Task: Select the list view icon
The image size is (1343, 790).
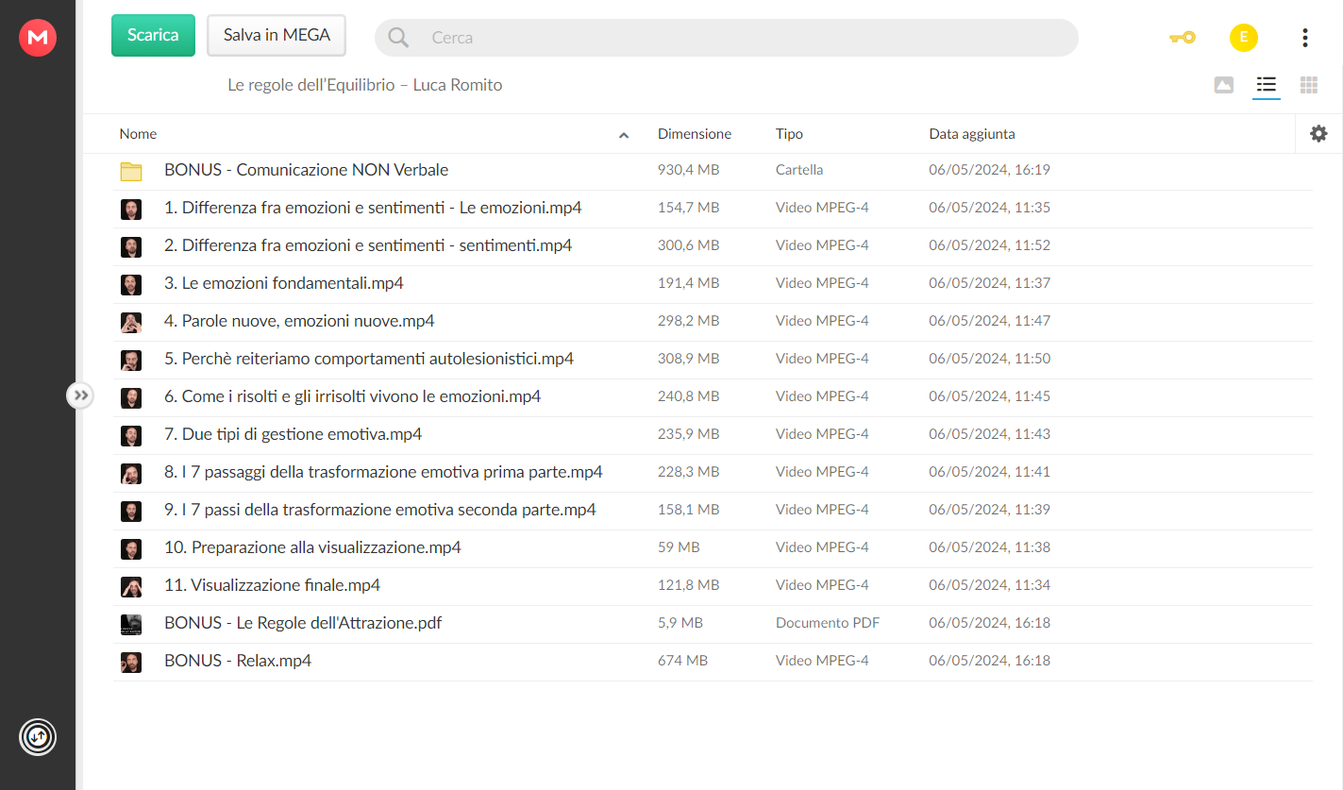Action: click(1266, 85)
